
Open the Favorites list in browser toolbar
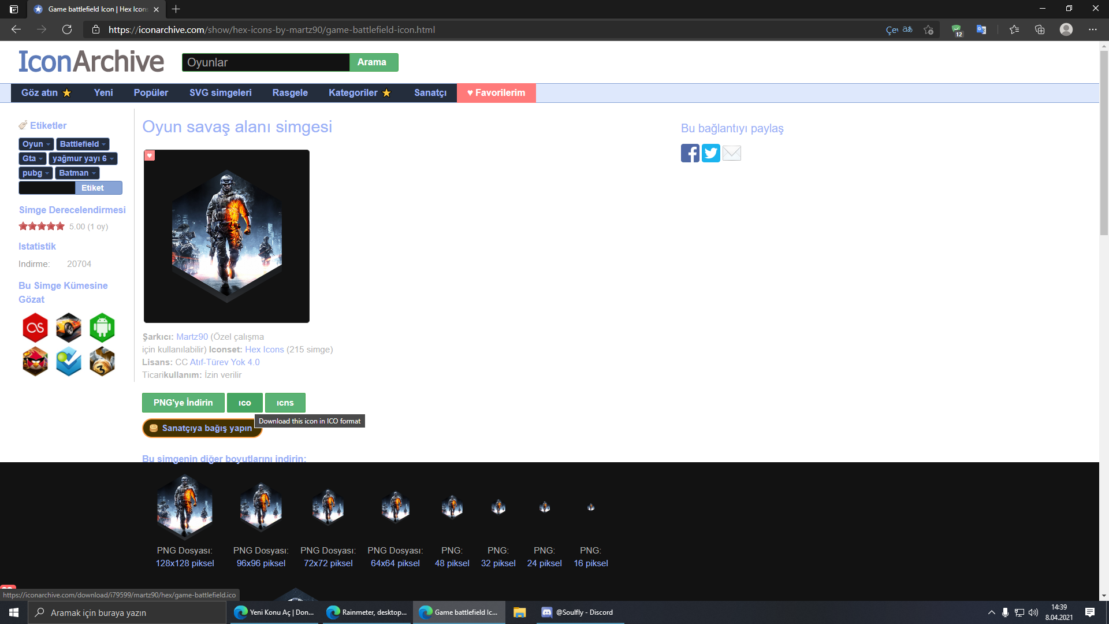(x=1014, y=29)
